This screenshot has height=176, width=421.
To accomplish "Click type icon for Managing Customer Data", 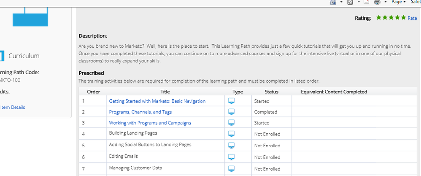I will pyautogui.click(x=231, y=169).
